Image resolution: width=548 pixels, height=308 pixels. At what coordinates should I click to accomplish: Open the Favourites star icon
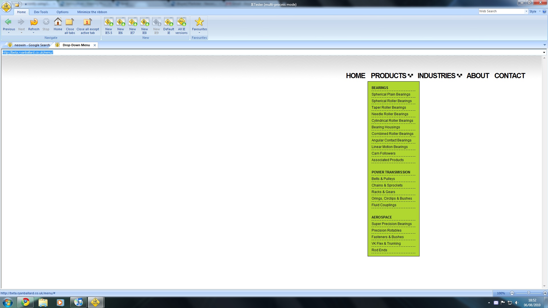(x=199, y=22)
